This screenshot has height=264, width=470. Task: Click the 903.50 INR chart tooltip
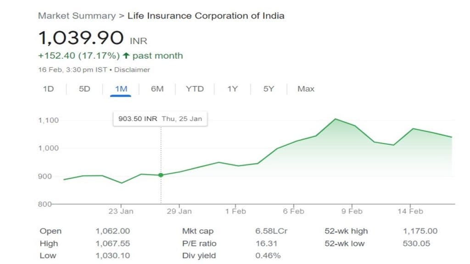(x=160, y=119)
